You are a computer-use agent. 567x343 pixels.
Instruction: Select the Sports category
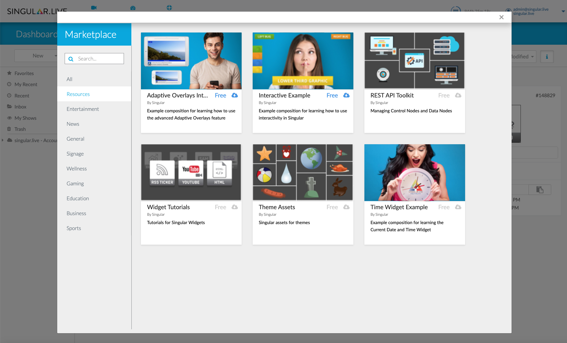point(94,228)
